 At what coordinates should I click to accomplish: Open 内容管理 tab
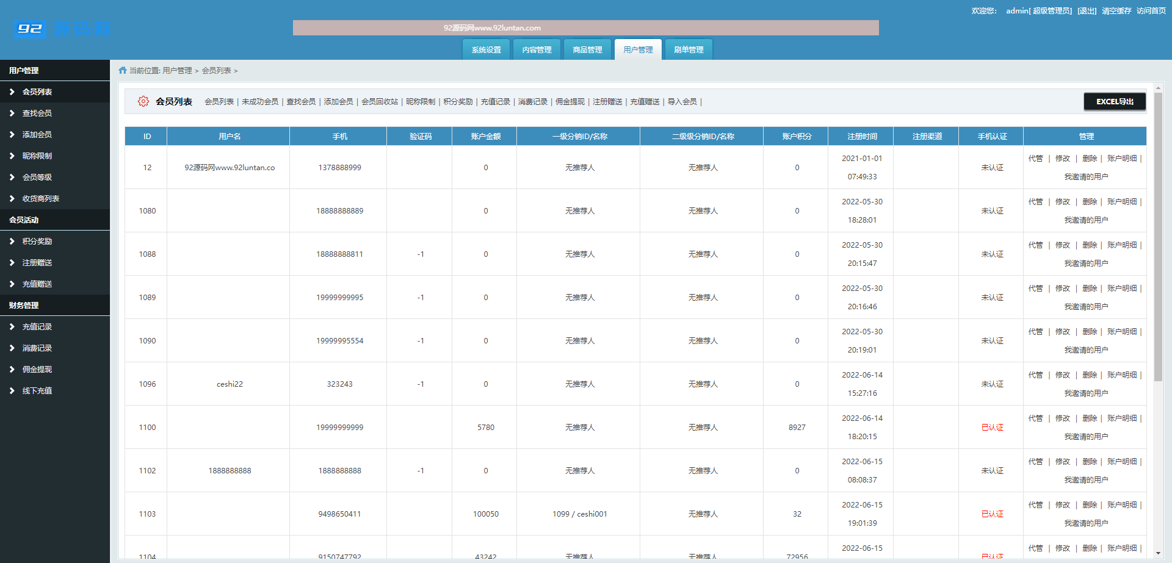(537, 49)
